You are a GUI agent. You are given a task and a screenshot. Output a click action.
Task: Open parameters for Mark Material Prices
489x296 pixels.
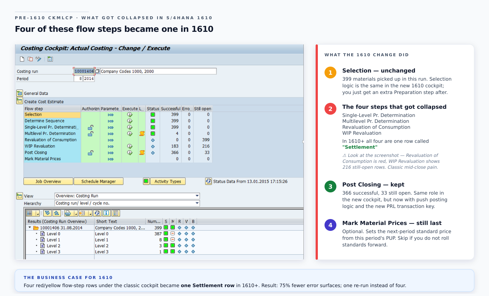click(110, 159)
